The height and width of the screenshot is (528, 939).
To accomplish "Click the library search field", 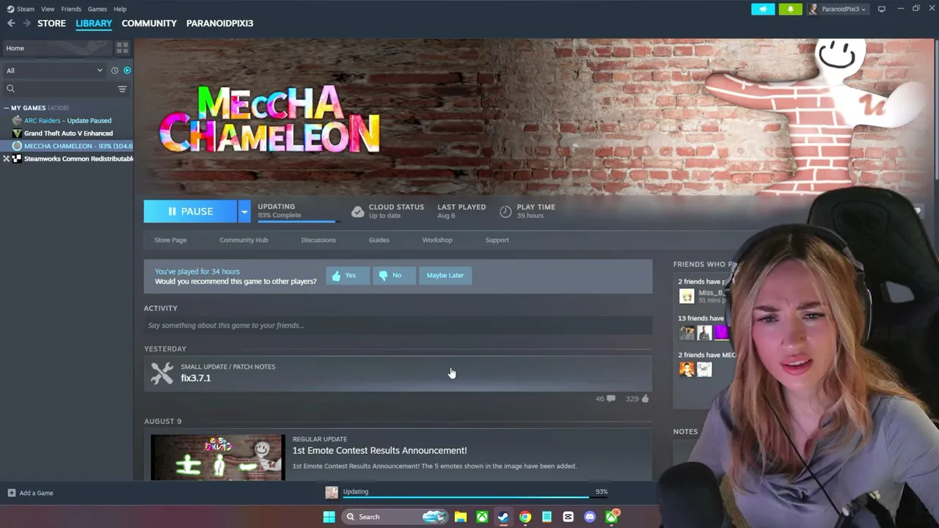I will (64, 89).
